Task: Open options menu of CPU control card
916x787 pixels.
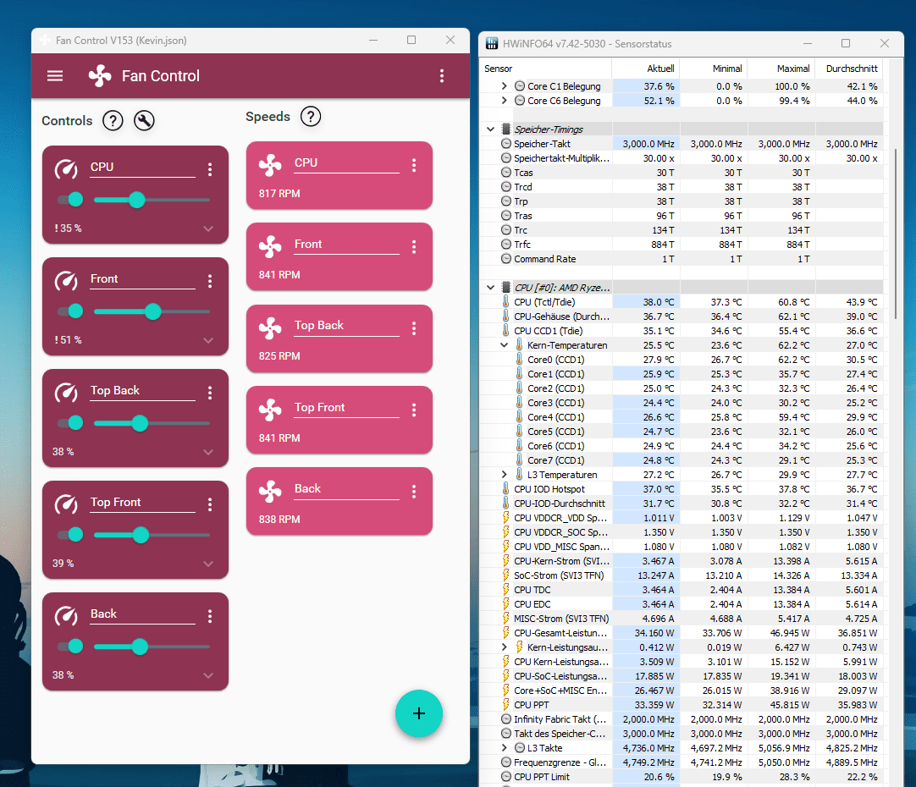Action: click(210, 170)
